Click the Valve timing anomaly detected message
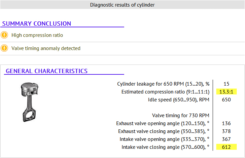The image size is (245, 158). pos(46,48)
